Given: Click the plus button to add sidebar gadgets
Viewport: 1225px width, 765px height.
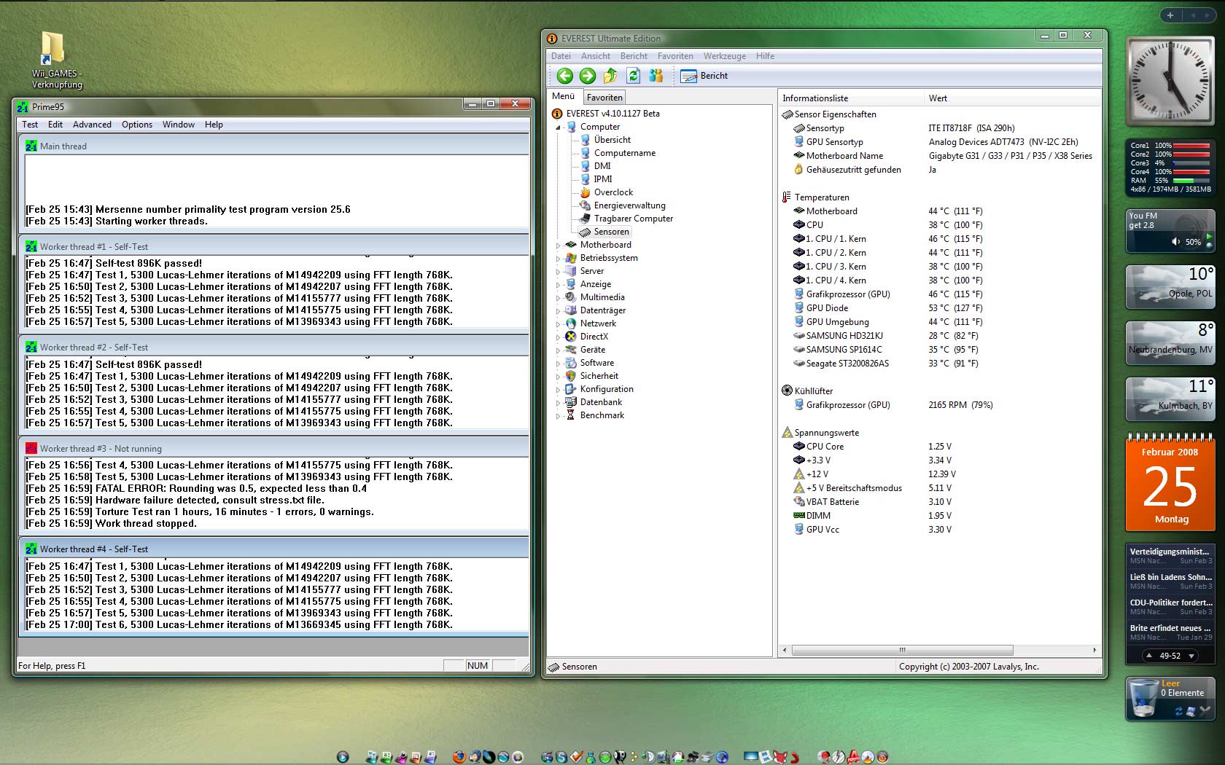Looking at the screenshot, I should [x=1170, y=15].
